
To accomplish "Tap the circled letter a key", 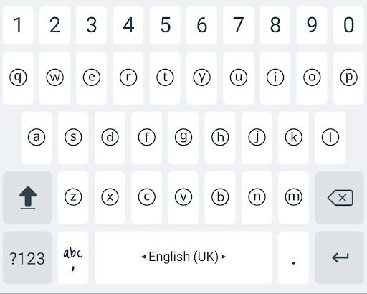I will [37, 138].
